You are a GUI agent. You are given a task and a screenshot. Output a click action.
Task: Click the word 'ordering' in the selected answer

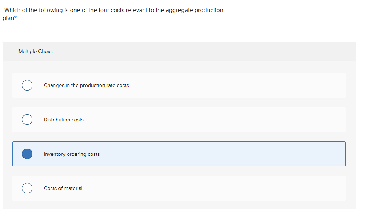77,154
